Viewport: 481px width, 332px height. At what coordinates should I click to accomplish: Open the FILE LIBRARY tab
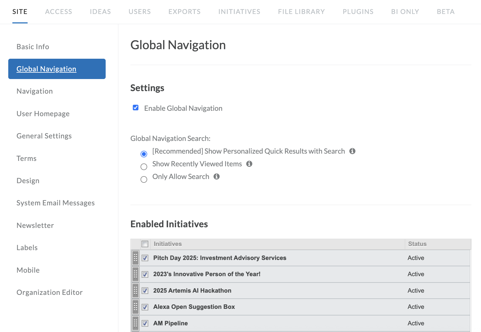pyautogui.click(x=301, y=12)
